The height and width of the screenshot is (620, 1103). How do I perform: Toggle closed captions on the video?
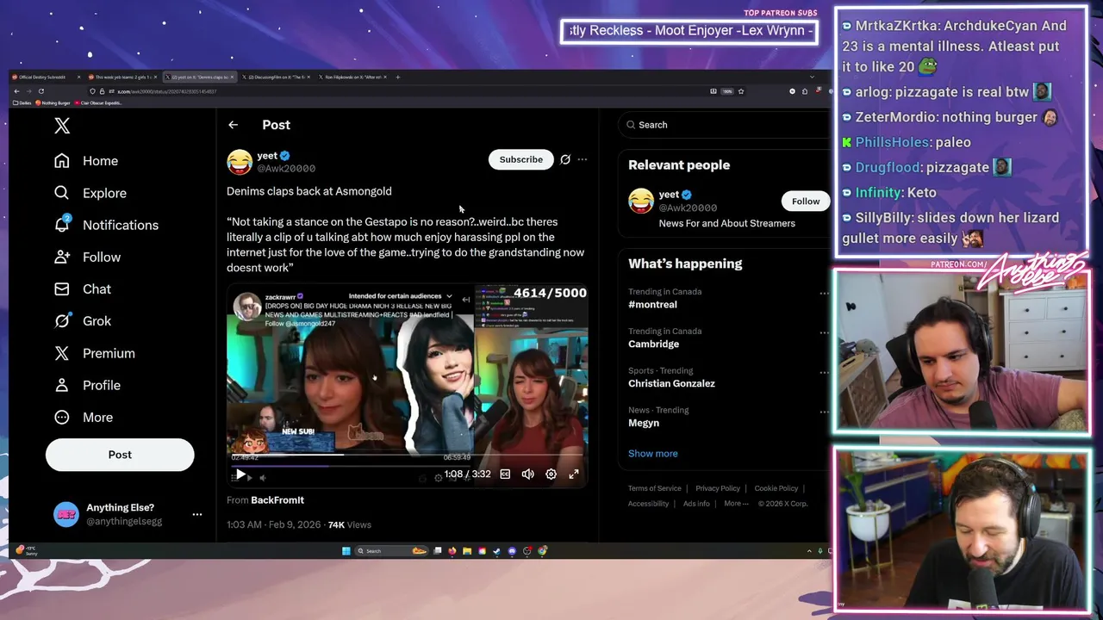[x=505, y=474]
